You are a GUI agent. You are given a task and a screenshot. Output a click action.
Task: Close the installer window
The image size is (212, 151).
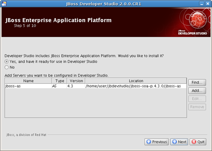coord(208,4)
